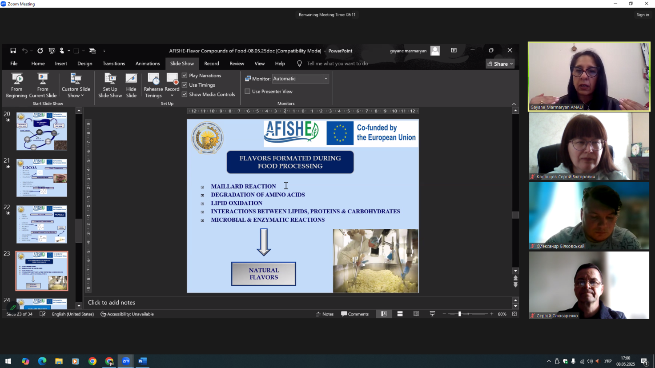Select slide 21 COCOA thumbnail
The height and width of the screenshot is (368, 655).
(x=42, y=178)
